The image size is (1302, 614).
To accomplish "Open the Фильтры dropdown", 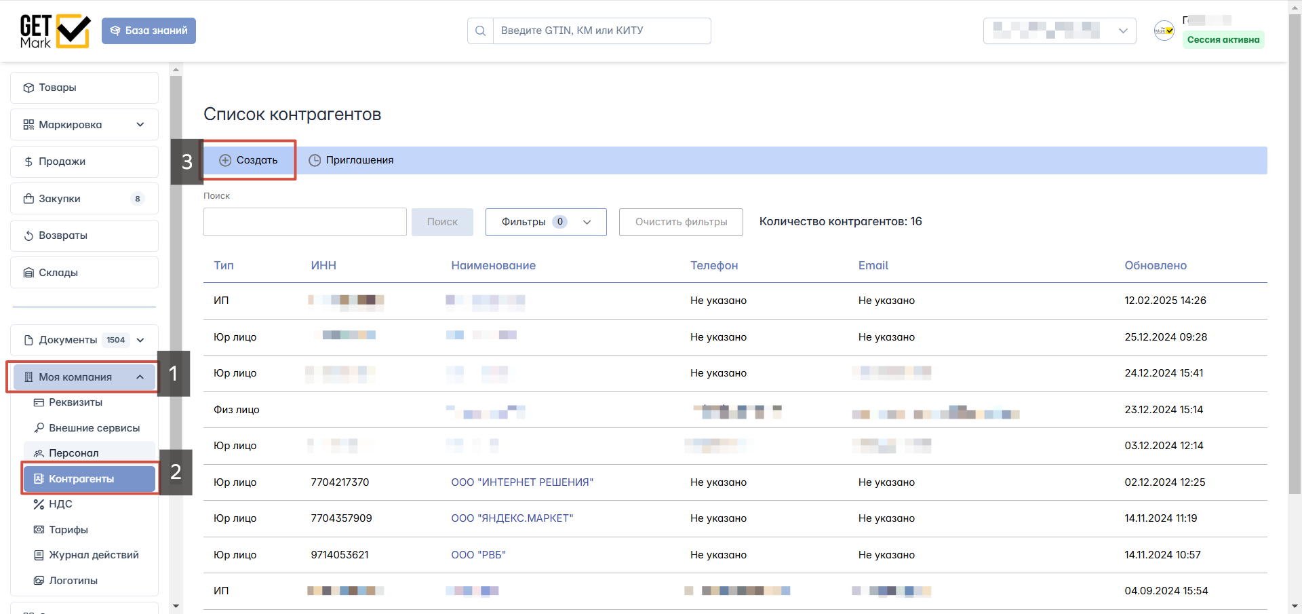I will (x=545, y=222).
